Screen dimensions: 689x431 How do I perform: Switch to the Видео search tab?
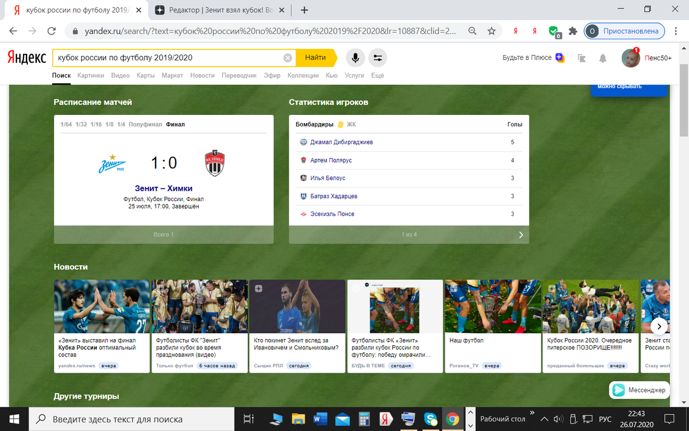point(121,75)
